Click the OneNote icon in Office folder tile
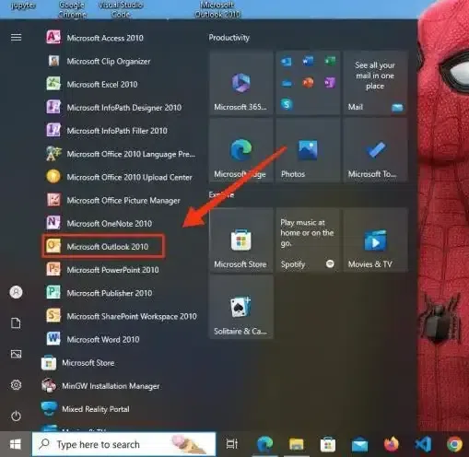 click(330, 83)
